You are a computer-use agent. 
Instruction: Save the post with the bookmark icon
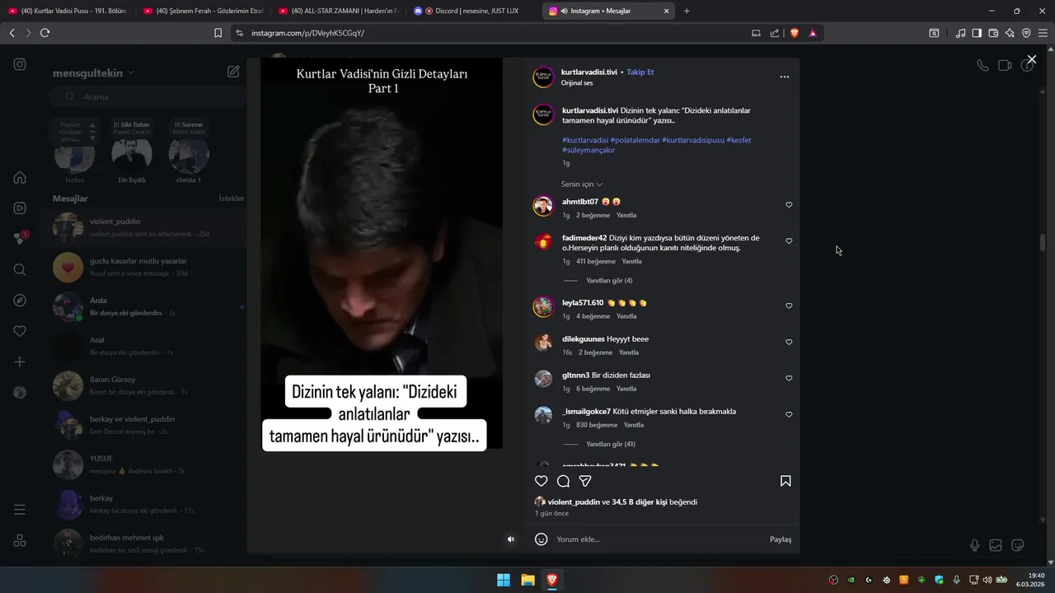click(785, 481)
